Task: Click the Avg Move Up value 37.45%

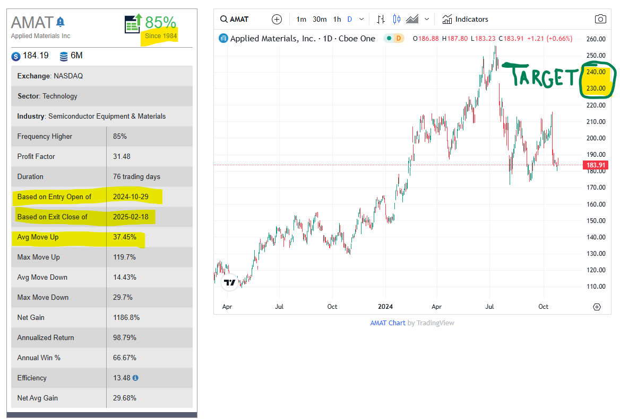Action: 125,237
